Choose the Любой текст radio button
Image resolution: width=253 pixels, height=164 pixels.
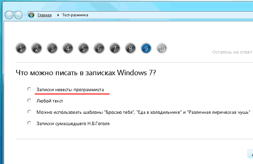pos(29,100)
